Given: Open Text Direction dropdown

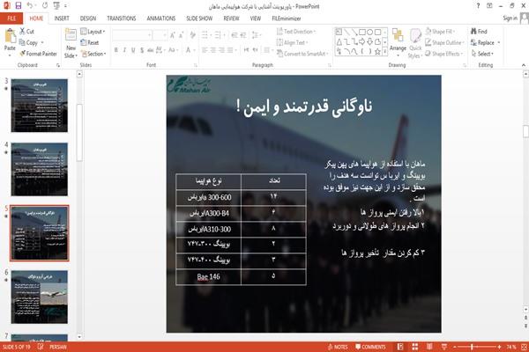Looking at the screenshot, I should (x=296, y=32).
